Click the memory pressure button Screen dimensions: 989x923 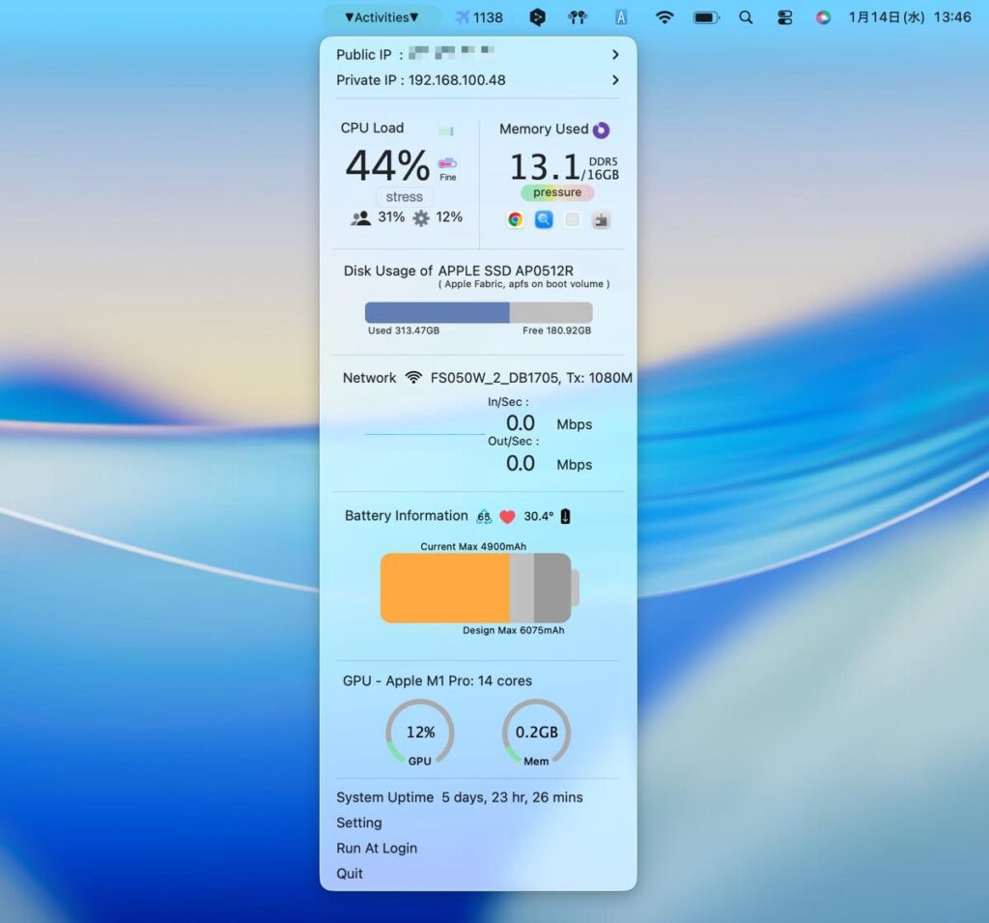[x=557, y=192]
